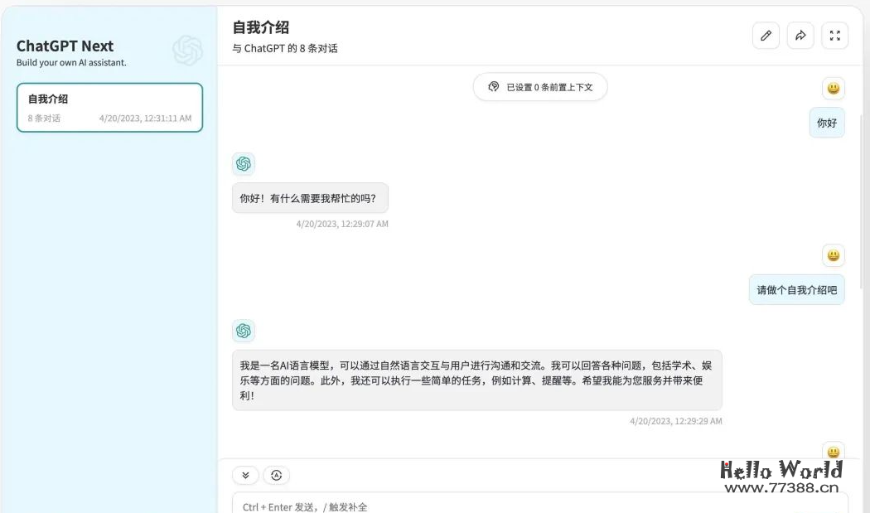
Task: Open the 已设置 0 条前置上下文 context pill
Action: [540, 86]
